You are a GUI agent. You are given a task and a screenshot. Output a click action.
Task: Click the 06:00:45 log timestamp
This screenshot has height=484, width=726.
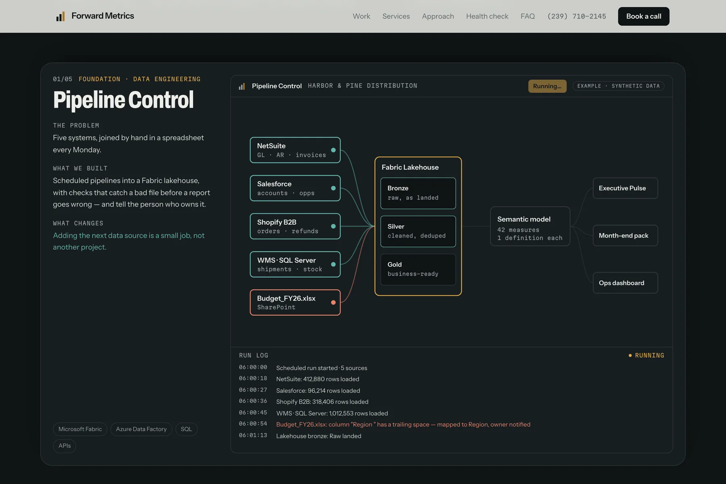pyautogui.click(x=253, y=413)
